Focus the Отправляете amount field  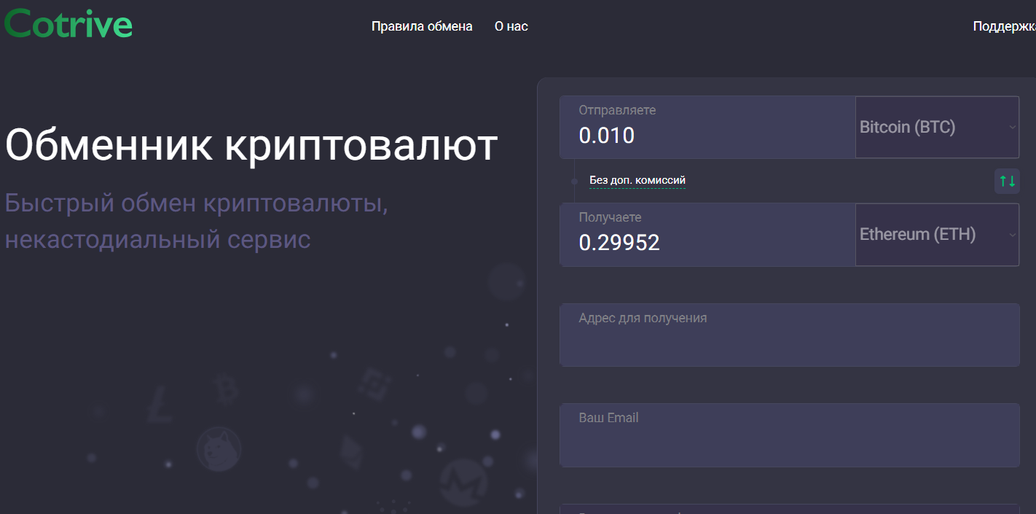point(707,135)
